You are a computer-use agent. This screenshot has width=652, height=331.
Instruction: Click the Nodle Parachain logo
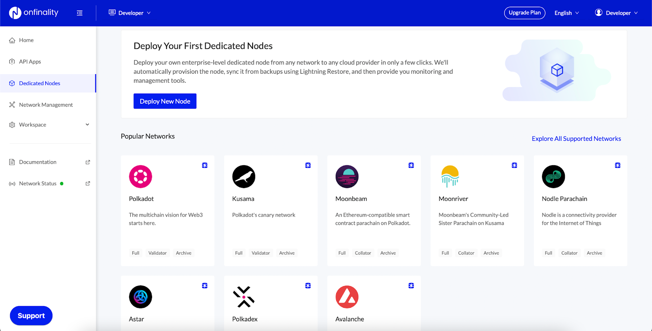point(553,177)
